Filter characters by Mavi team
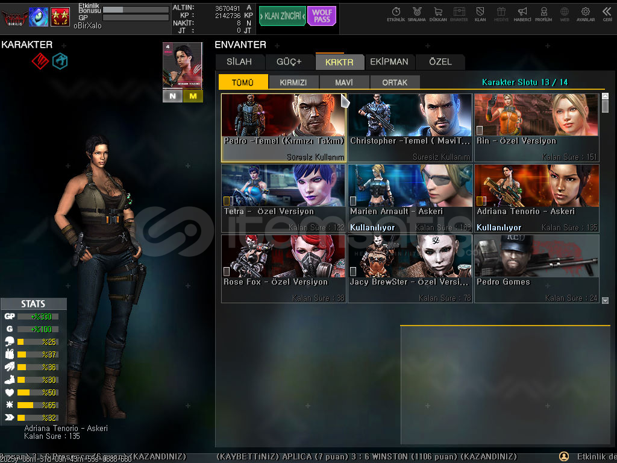Viewport: 617px width, 463px height. coord(344,82)
